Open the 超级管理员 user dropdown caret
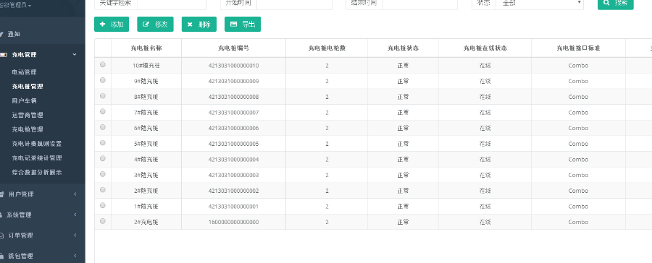652x263 pixels. click(x=30, y=7)
